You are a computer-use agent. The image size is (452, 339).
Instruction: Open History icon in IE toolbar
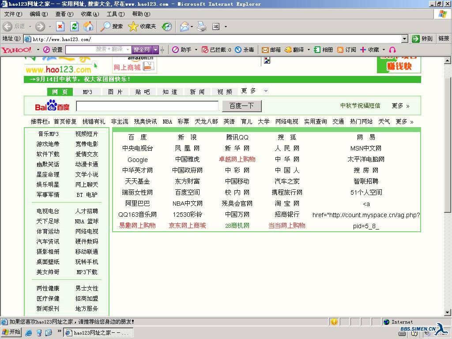tap(166, 26)
